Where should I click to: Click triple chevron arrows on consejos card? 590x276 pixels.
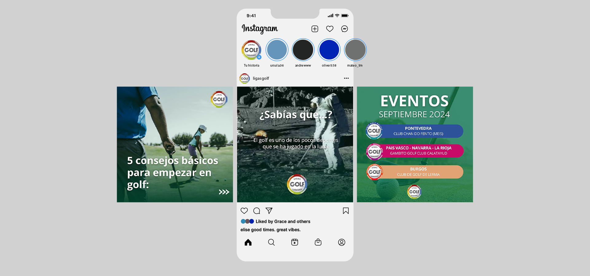click(x=224, y=192)
